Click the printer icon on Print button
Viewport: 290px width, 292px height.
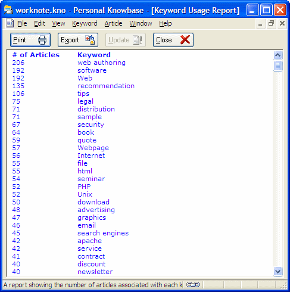[42, 40]
